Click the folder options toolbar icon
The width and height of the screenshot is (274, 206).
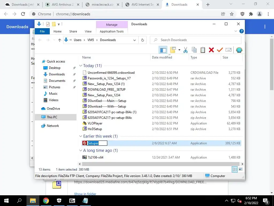click(x=173, y=50)
